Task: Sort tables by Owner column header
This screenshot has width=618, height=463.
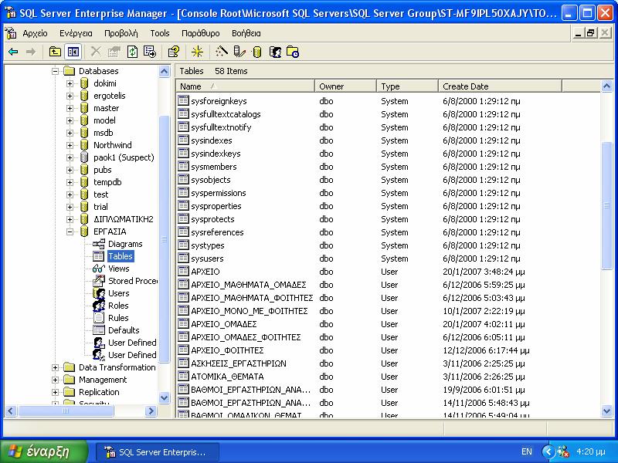Action: point(345,86)
